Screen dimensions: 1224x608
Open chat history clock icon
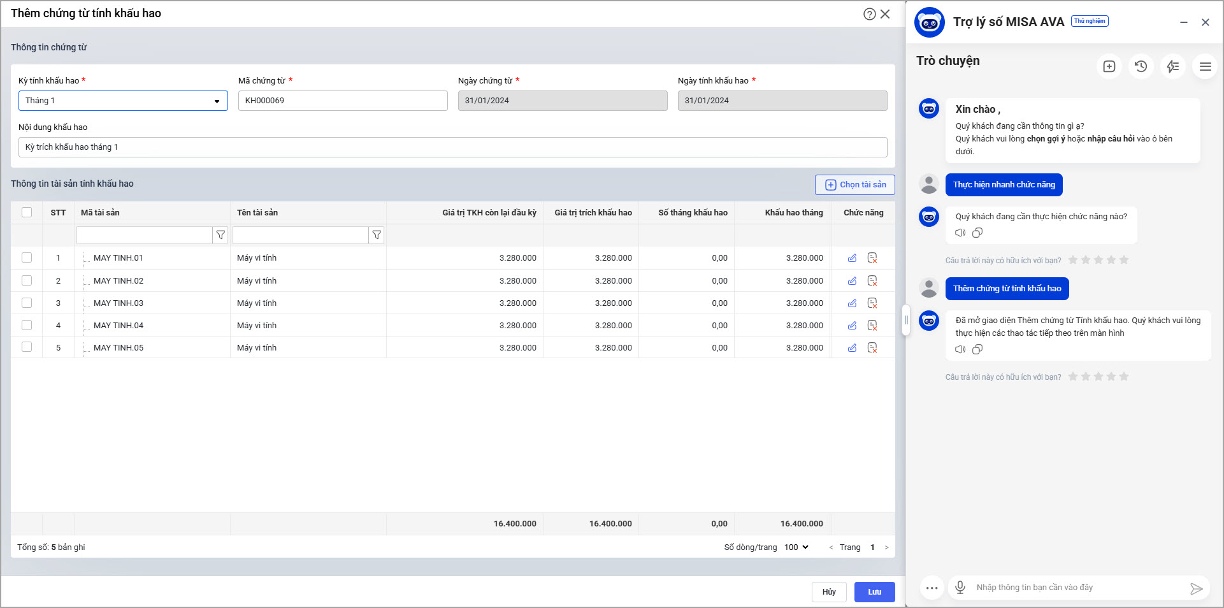[1141, 66]
